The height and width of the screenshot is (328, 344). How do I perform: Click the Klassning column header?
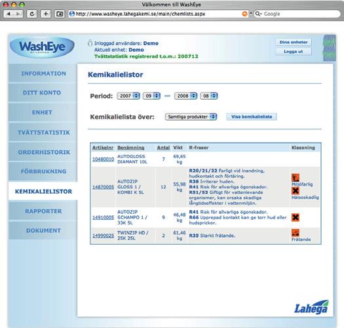click(x=303, y=148)
